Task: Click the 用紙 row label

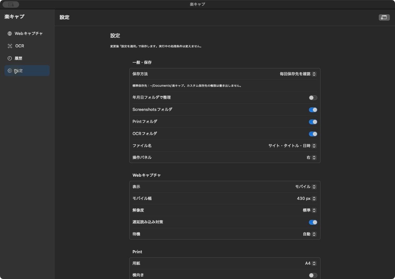Action: click(136, 263)
